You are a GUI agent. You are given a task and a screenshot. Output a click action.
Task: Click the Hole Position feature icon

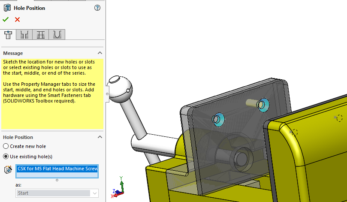[7, 8]
